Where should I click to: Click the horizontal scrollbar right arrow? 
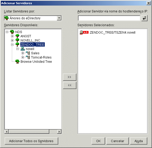click(x=59, y=132)
